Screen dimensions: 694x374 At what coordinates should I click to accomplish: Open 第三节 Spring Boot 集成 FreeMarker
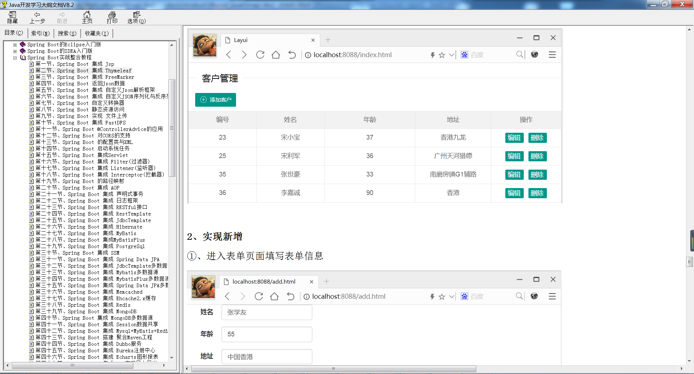(85, 77)
